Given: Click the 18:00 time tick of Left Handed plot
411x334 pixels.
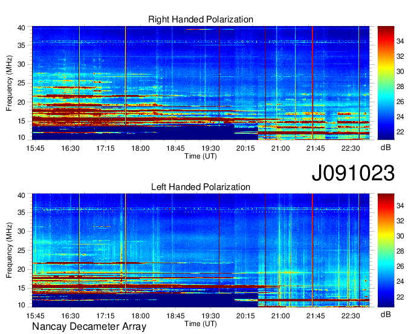Looking at the screenshot, I should (x=140, y=316).
